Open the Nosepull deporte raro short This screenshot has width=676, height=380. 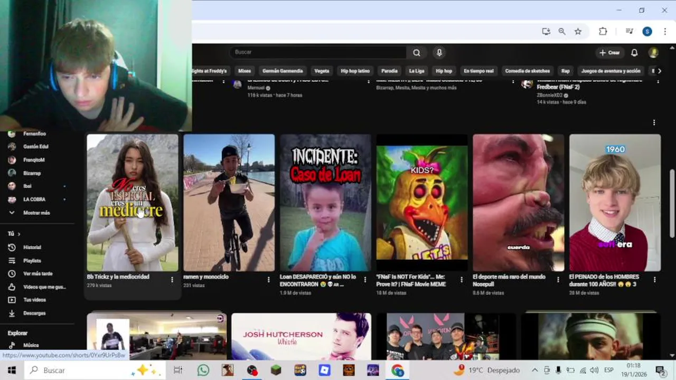point(518,203)
